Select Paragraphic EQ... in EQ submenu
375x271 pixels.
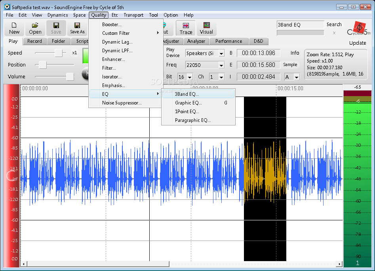(x=198, y=120)
